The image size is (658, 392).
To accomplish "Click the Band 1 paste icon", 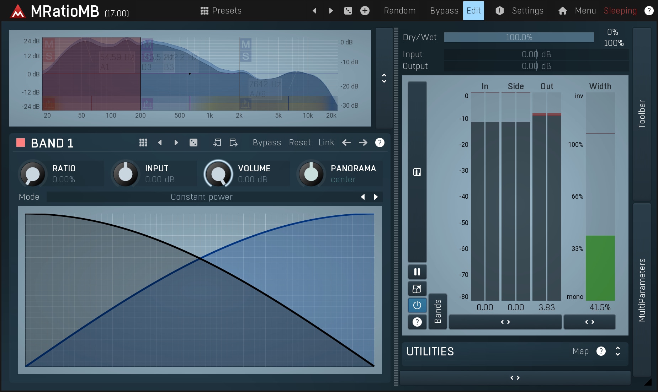I will tap(233, 143).
